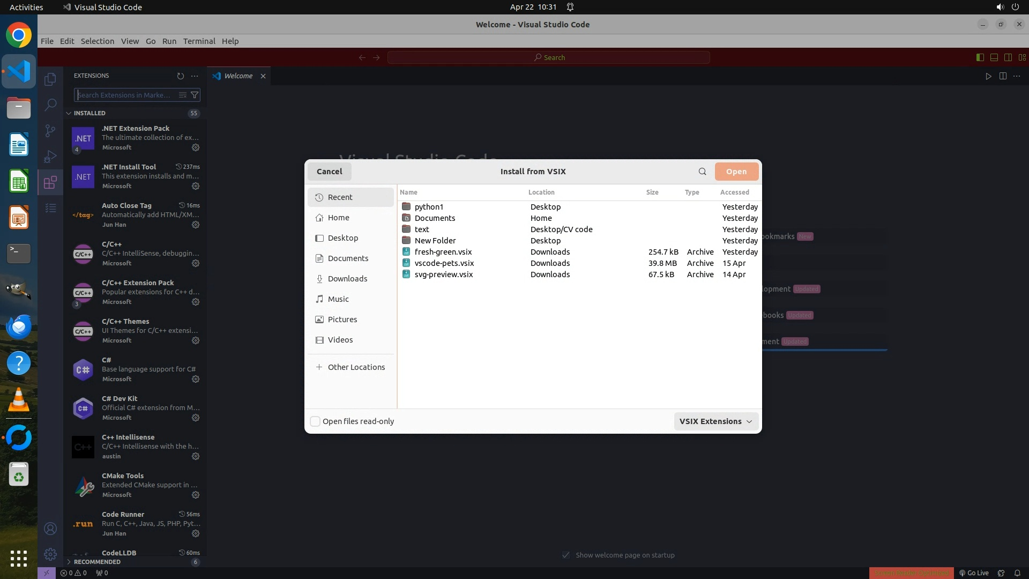1029x579 pixels.
Task: Refresh the extensions list
Action: point(180,76)
